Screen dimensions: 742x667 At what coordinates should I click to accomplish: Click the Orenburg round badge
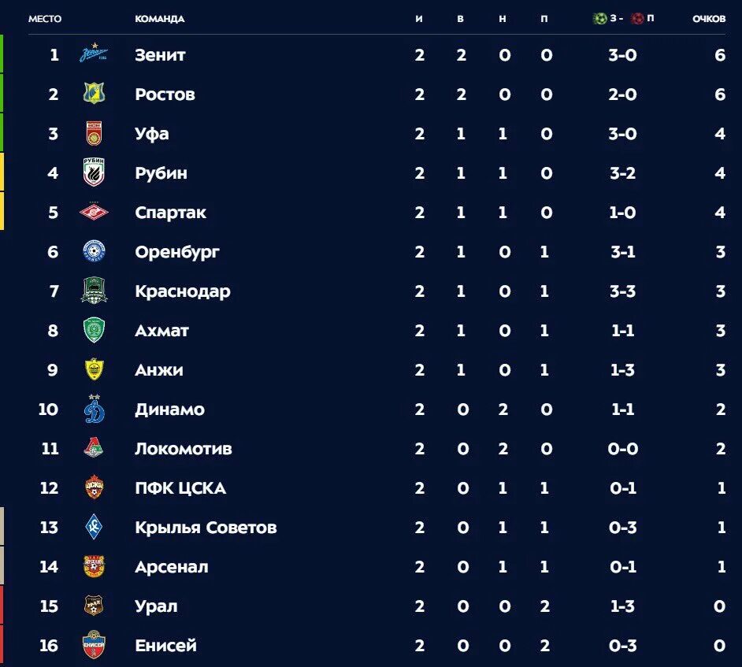click(94, 251)
